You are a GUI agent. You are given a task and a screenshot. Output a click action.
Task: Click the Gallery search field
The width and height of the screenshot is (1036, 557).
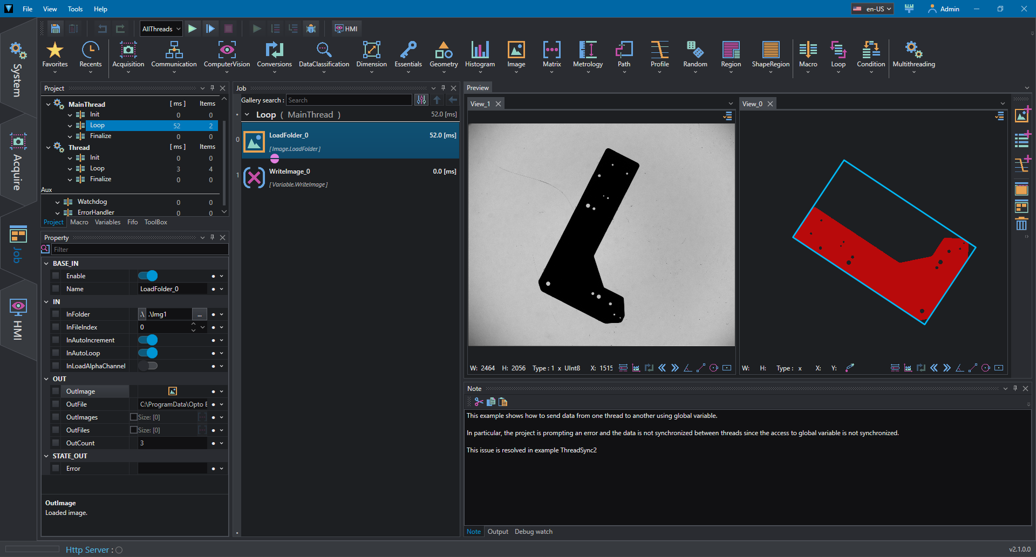click(x=349, y=100)
